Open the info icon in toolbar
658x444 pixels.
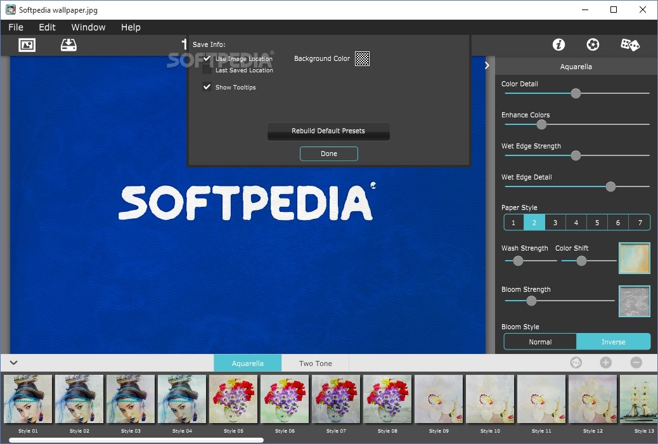[x=558, y=44]
